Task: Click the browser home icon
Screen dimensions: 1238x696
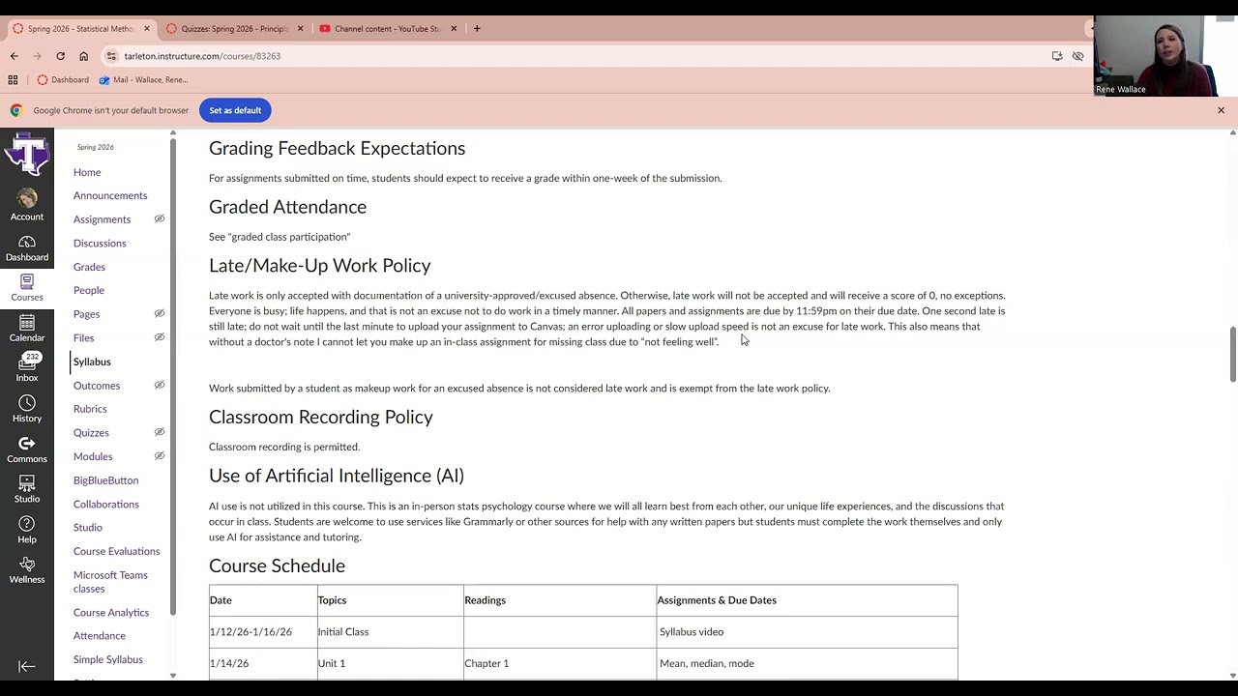Action: (83, 56)
